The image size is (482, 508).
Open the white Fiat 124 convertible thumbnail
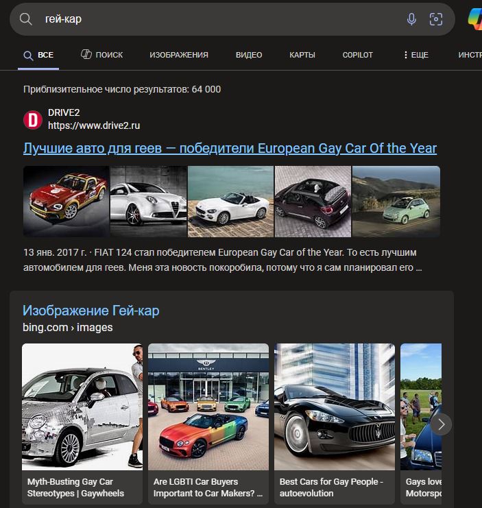[230, 202]
